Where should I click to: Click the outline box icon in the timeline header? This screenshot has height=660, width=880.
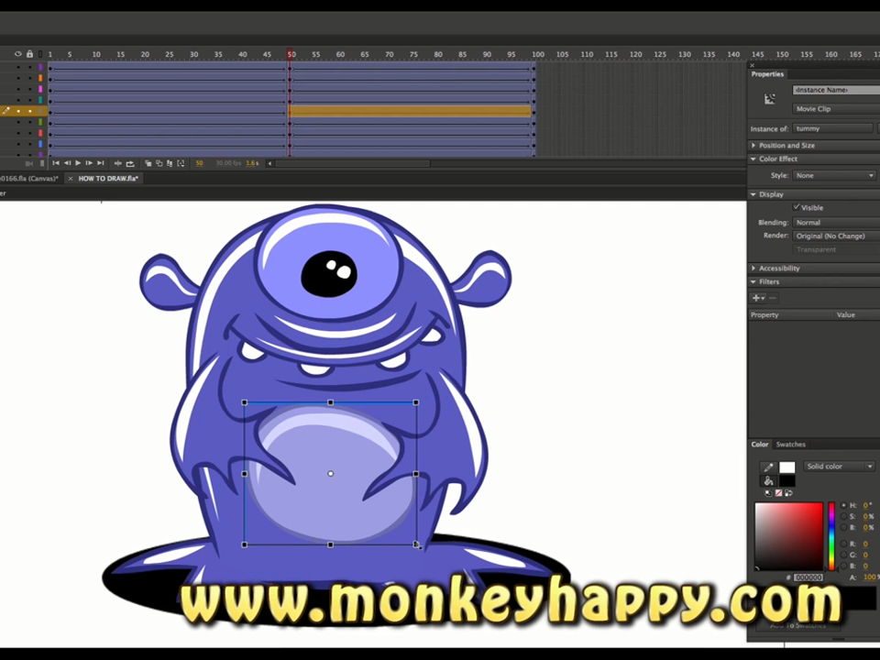40,54
